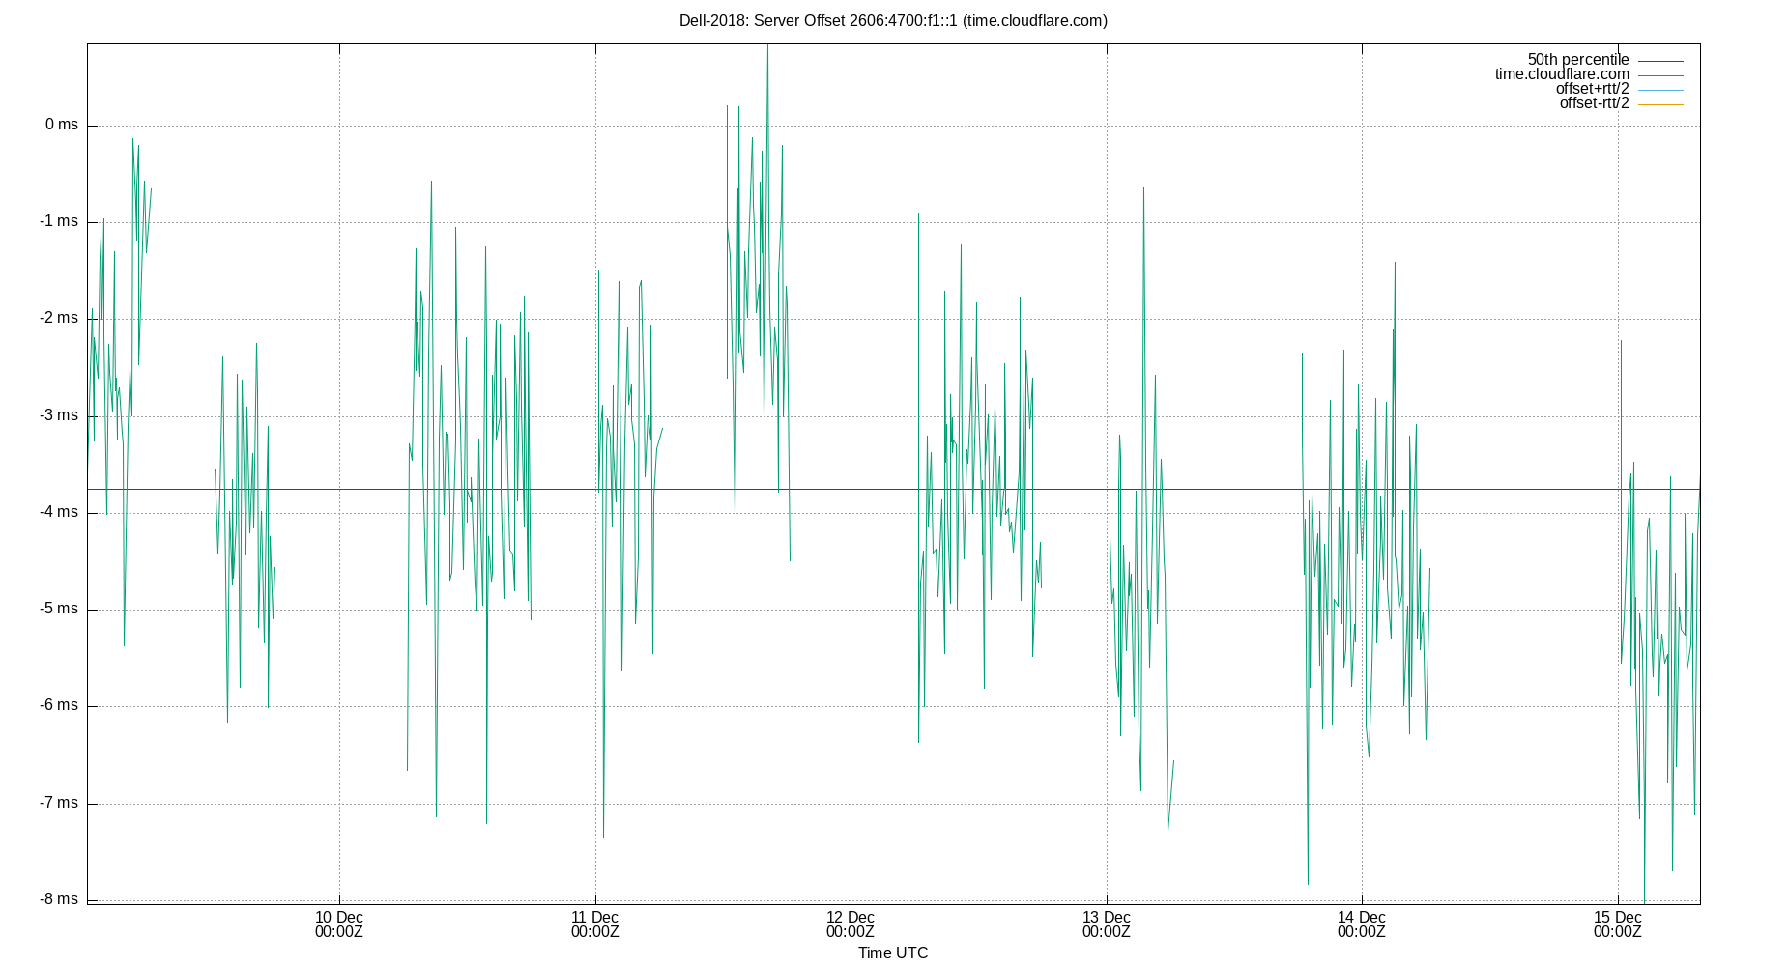
Task: Select the chart title mentioning Dell-2018
Action: pyautogui.click(x=894, y=19)
